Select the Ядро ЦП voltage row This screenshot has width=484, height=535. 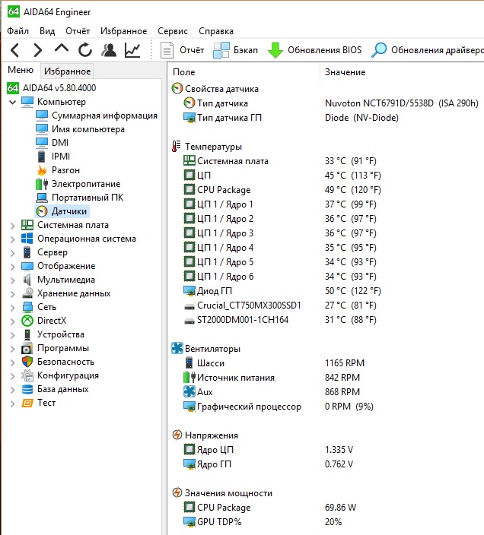326,450
